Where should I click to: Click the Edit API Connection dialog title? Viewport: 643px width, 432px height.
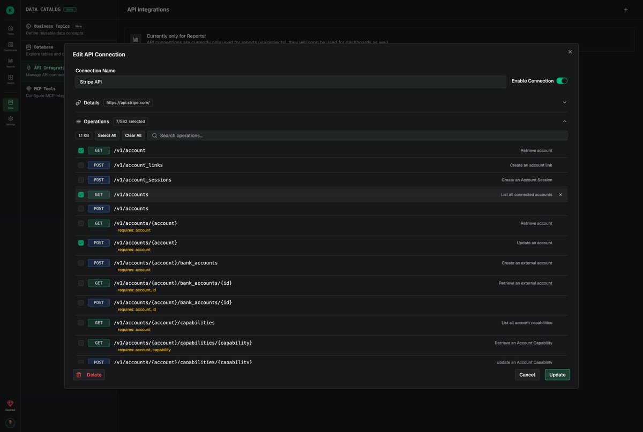click(99, 55)
